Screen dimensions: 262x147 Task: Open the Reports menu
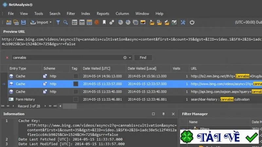[103, 13]
